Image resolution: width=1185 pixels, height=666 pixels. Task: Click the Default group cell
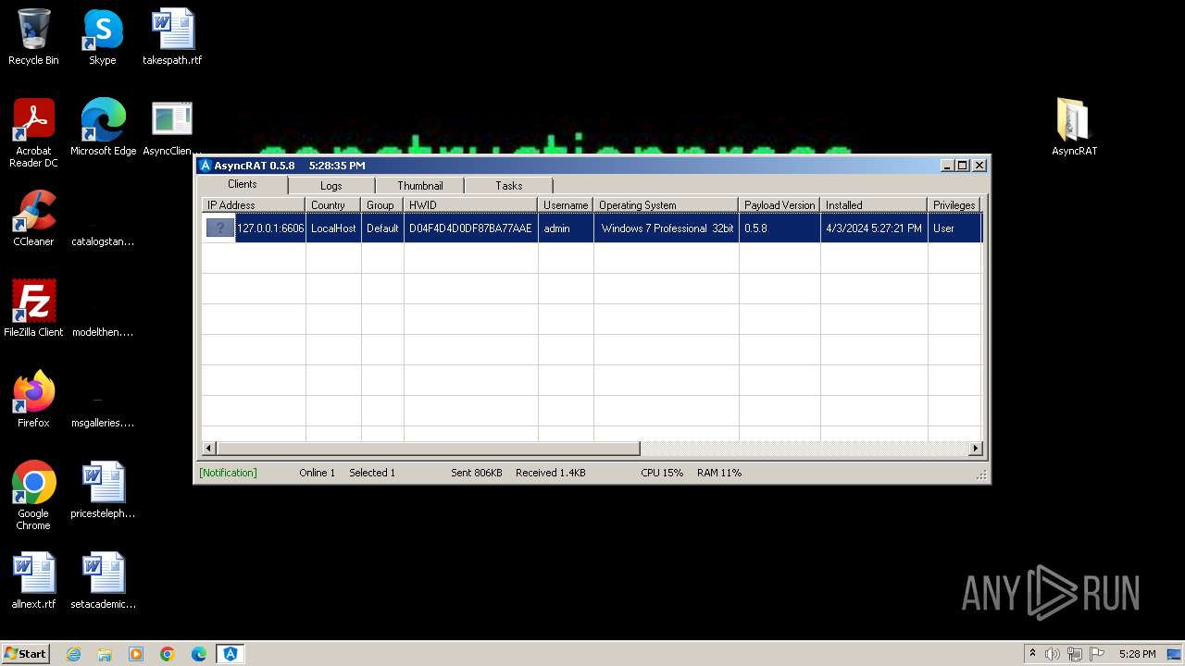382,228
